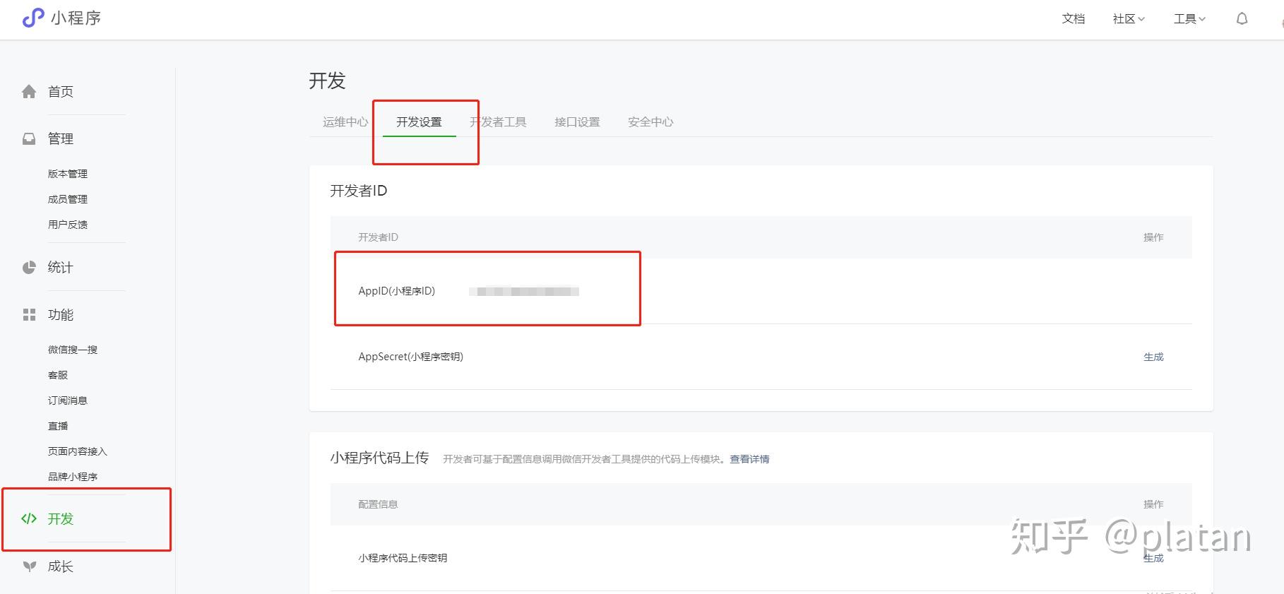Click the grid icon beside 功能
The width and height of the screenshot is (1284, 594).
pos(29,315)
